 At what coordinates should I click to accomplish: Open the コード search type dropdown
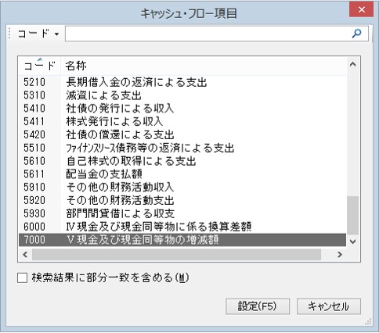click(38, 34)
